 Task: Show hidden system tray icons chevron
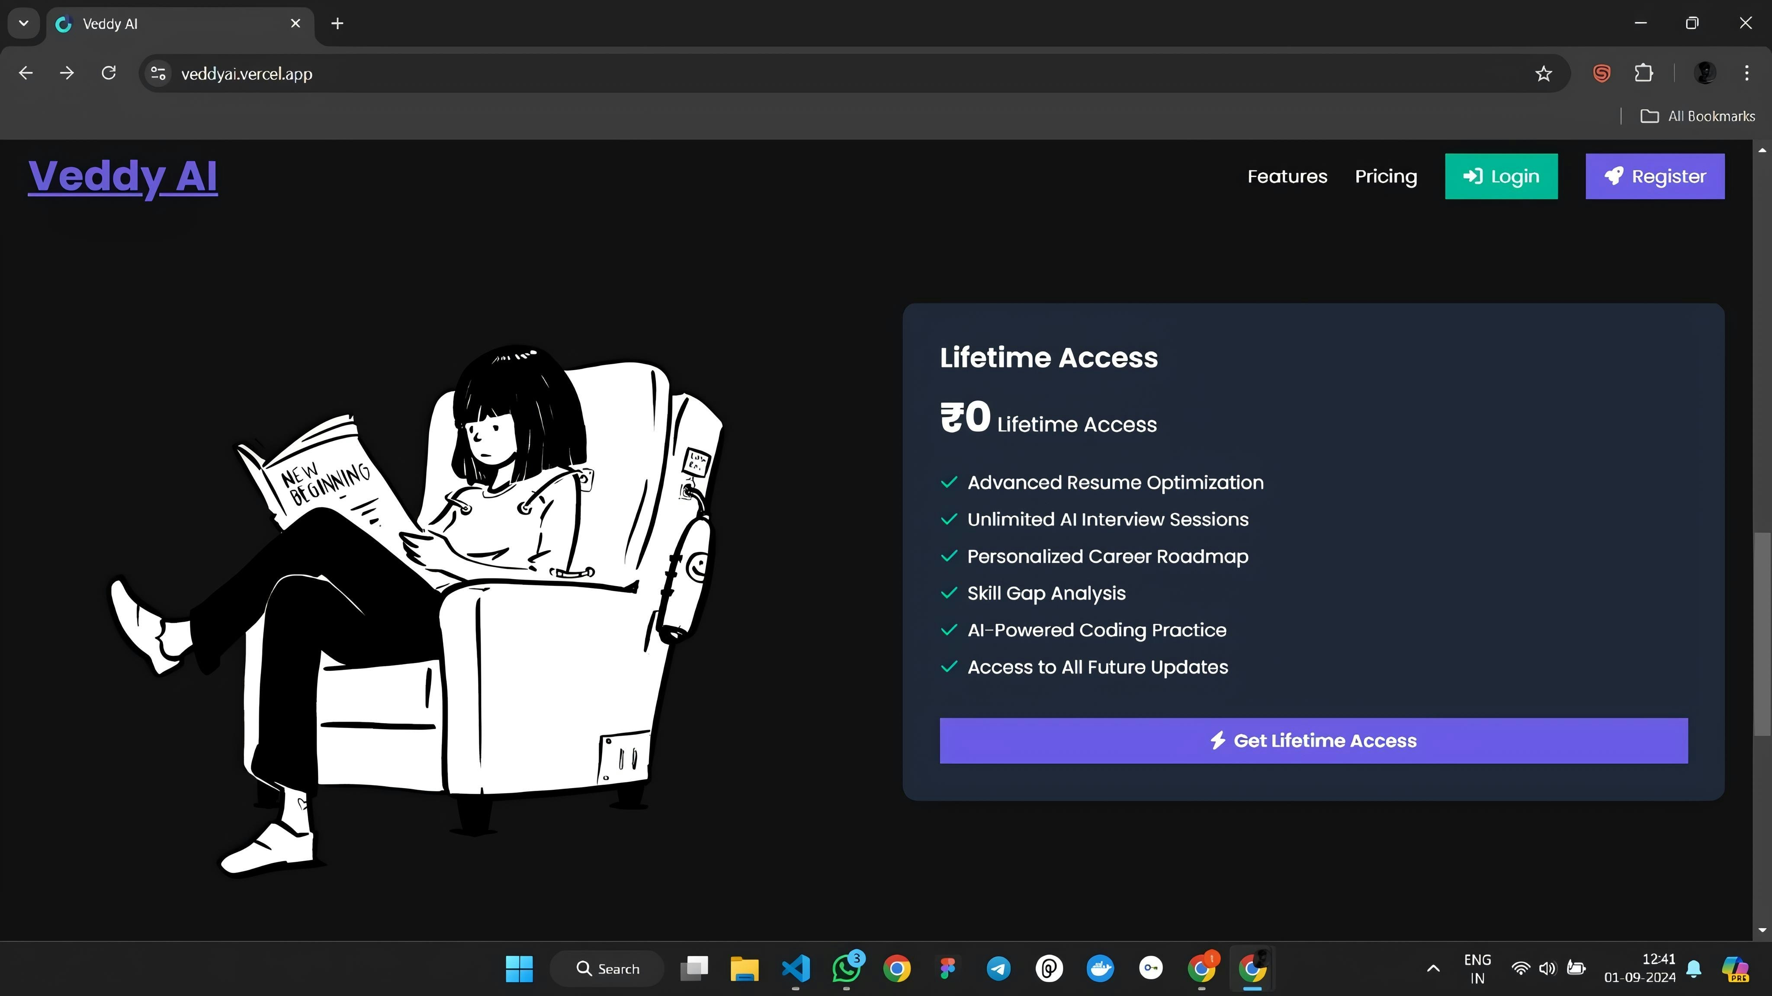1433,968
